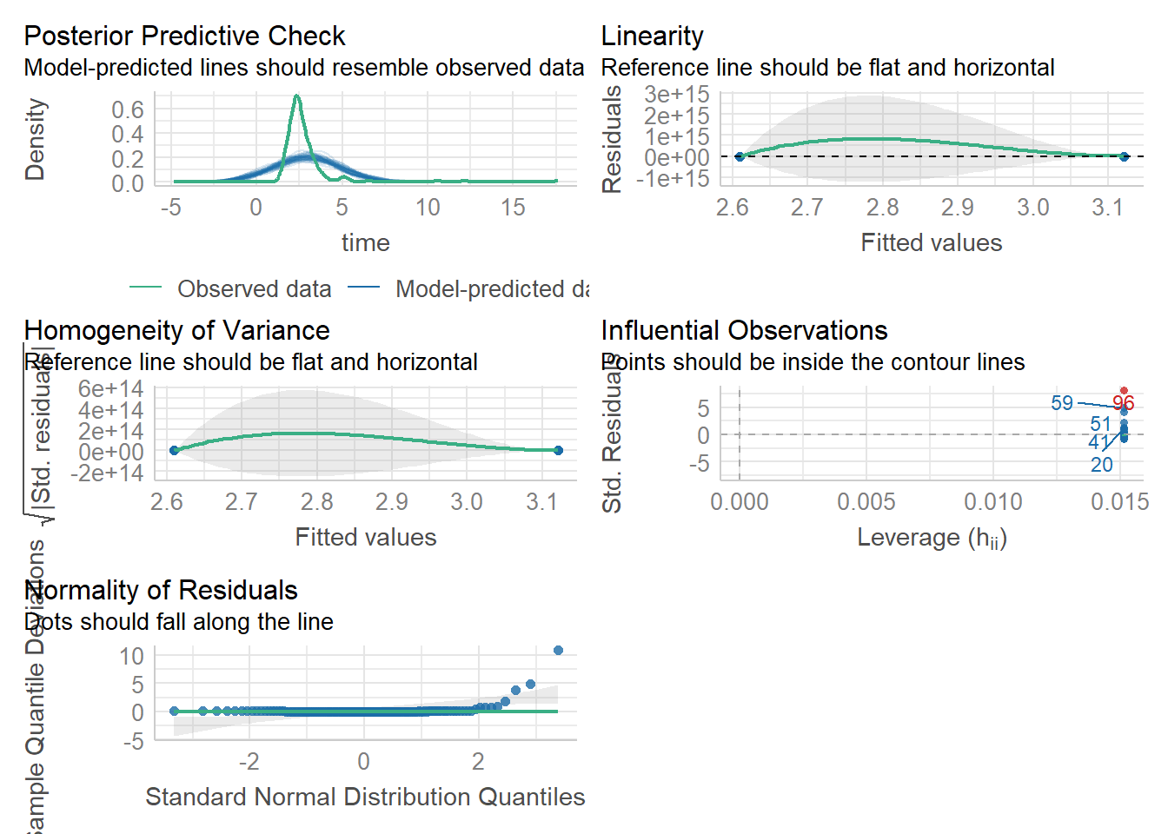The image size is (1168, 834).
Task: Click the right endpoint dot in the Linearity plot
Action: pyautogui.click(x=1124, y=157)
